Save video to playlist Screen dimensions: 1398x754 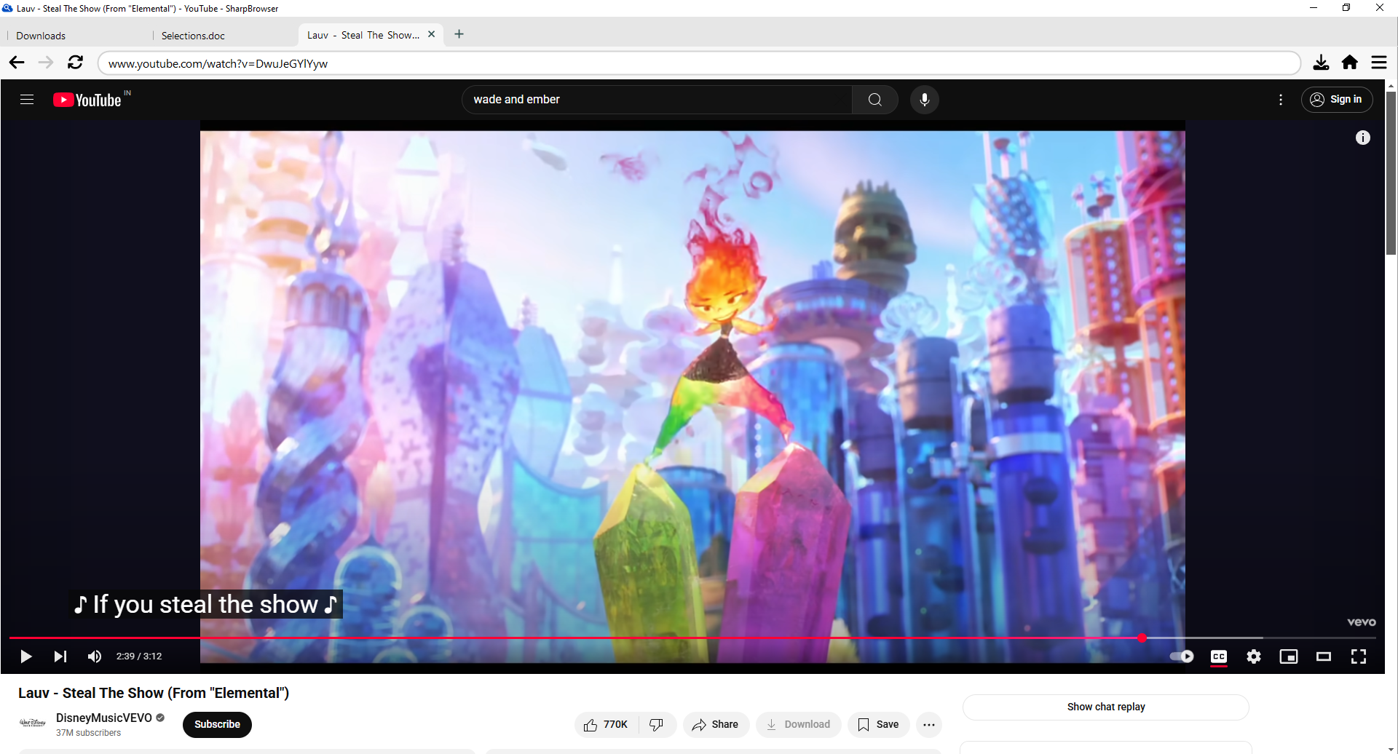(x=878, y=725)
